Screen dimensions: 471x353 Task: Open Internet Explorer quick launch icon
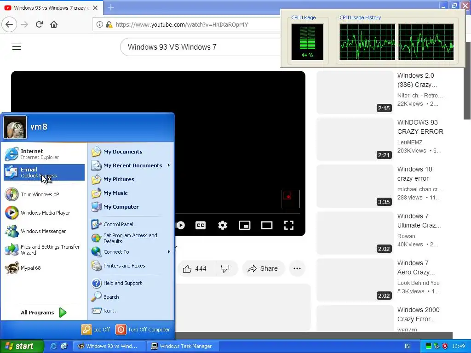click(54, 346)
